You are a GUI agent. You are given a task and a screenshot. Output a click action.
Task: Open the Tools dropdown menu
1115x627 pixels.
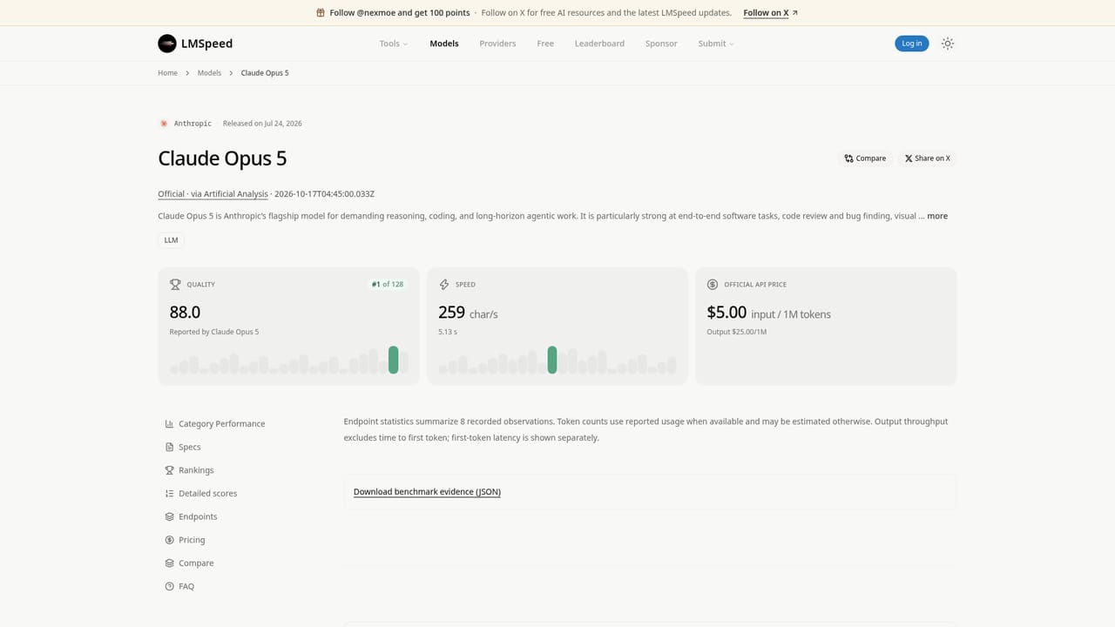[x=394, y=44]
